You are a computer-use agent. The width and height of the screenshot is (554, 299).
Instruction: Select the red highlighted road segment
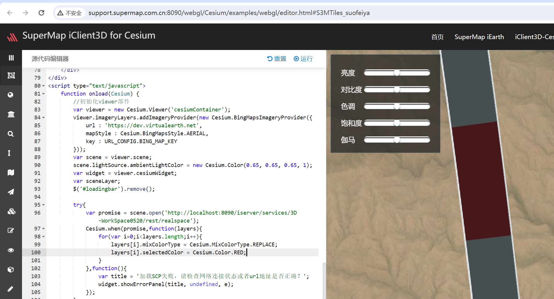481,181
